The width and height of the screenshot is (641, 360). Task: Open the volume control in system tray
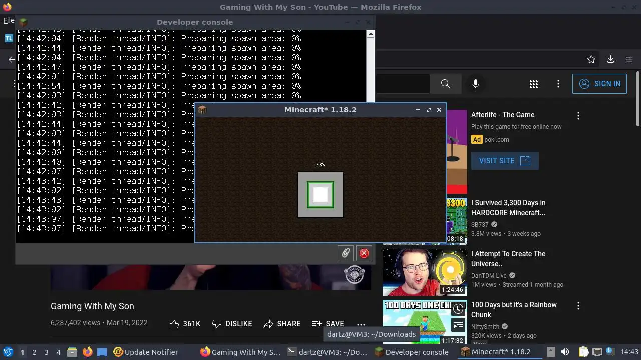coord(565,352)
